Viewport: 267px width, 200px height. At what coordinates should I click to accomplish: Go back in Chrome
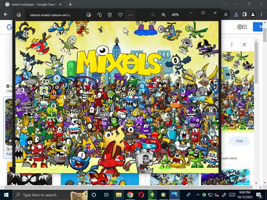point(6,14)
